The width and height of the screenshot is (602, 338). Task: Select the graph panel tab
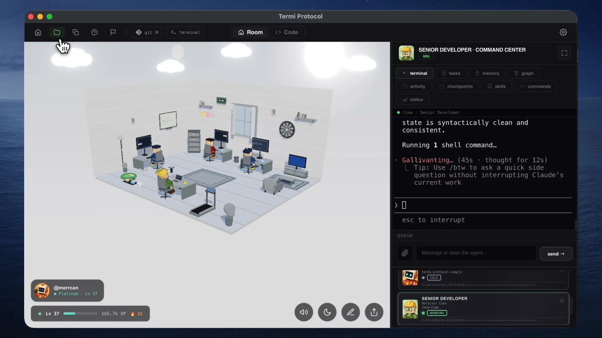click(x=524, y=73)
